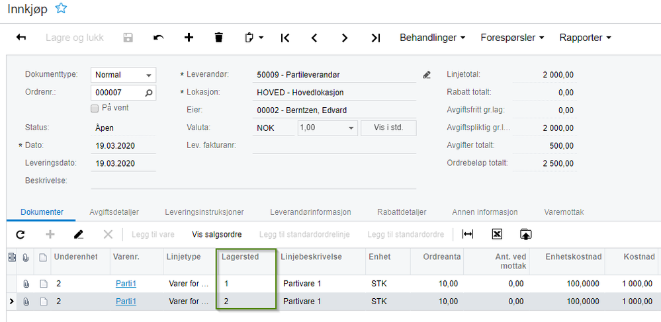
Task: Click the Lagre og lukk button
Action: [75, 38]
